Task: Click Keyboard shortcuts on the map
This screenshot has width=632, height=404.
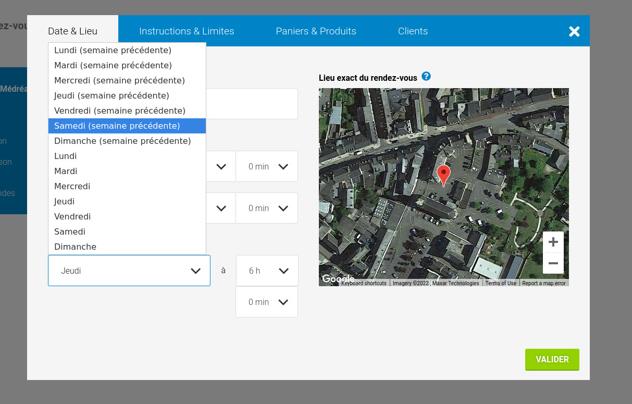Action: 364,283
